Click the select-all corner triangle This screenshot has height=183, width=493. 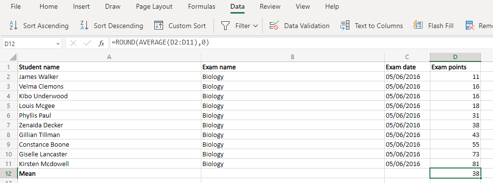pyautogui.click(x=13, y=57)
